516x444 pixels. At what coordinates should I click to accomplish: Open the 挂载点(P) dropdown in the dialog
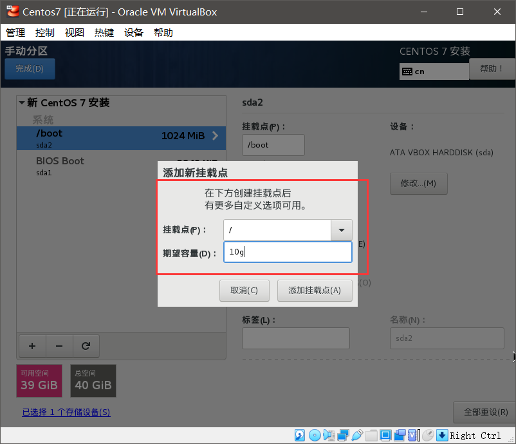click(x=342, y=230)
